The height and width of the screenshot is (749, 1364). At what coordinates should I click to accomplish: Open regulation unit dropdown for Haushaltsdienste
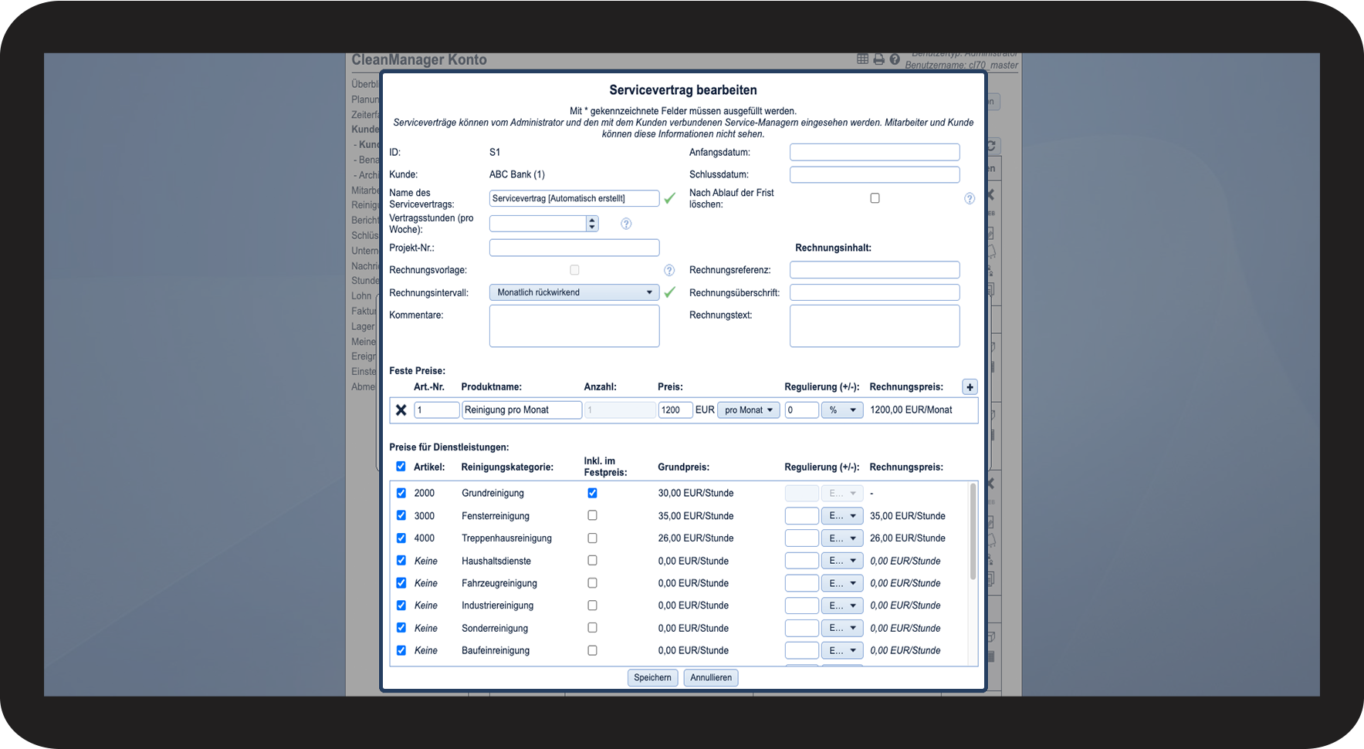[842, 561]
